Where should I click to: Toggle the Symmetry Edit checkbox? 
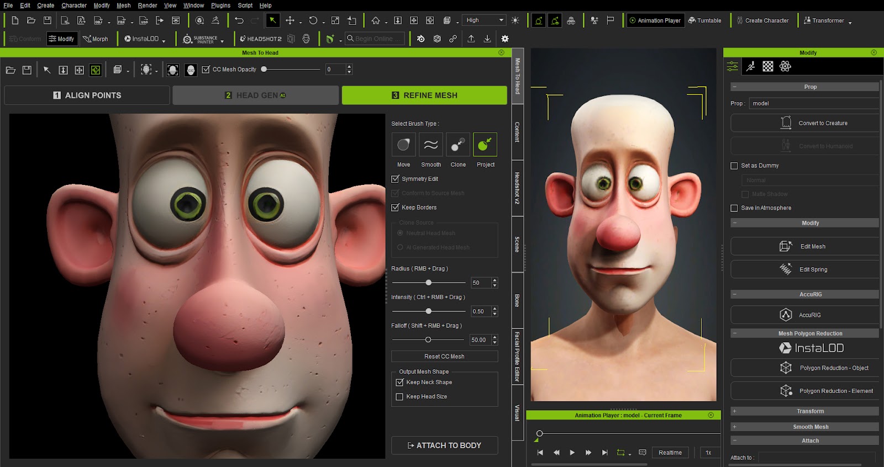click(x=395, y=179)
